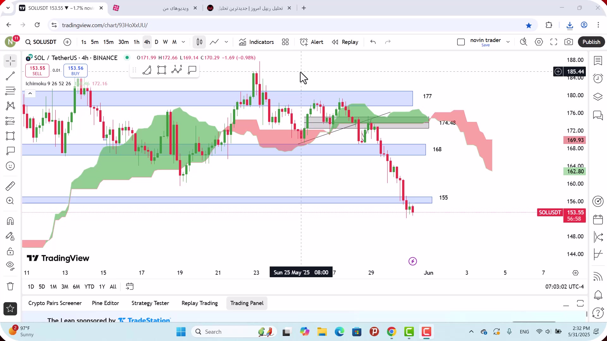Screen dimensions: 607x341
Task: Set range to YTD
Action: pos(89,287)
